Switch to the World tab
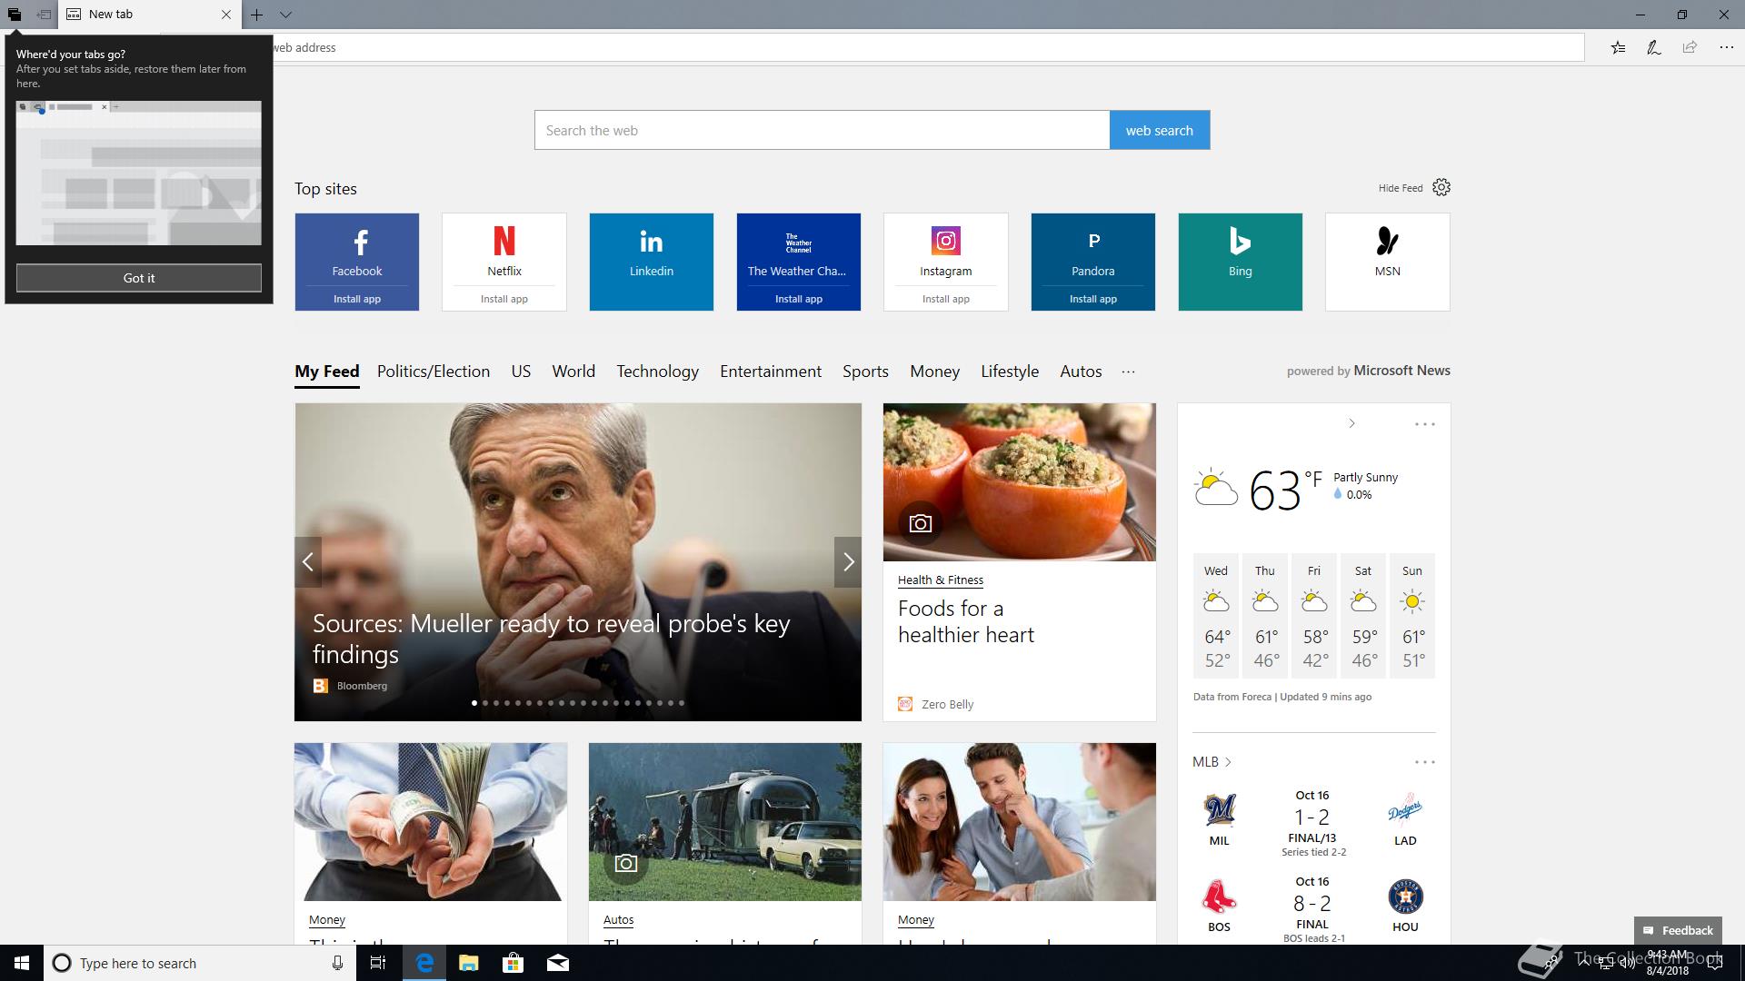Image resolution: width=1745 pixels, height=981 pixels. point(573,372)
